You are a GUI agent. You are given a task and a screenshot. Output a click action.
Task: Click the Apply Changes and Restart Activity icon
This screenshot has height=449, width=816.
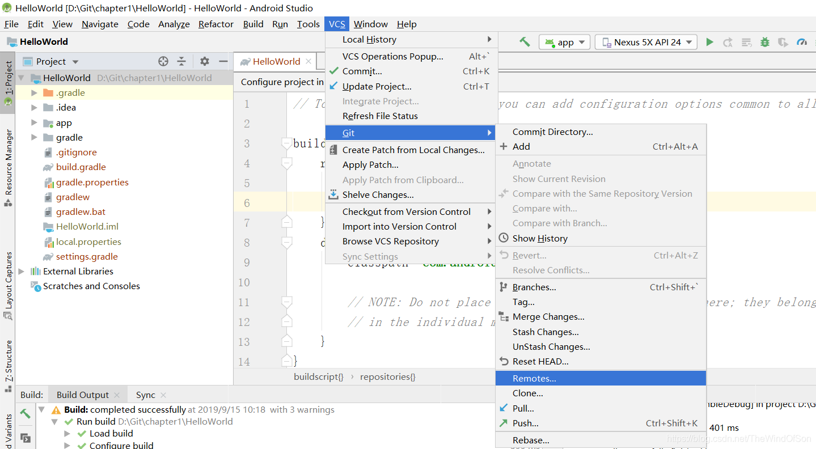[728, 42]
